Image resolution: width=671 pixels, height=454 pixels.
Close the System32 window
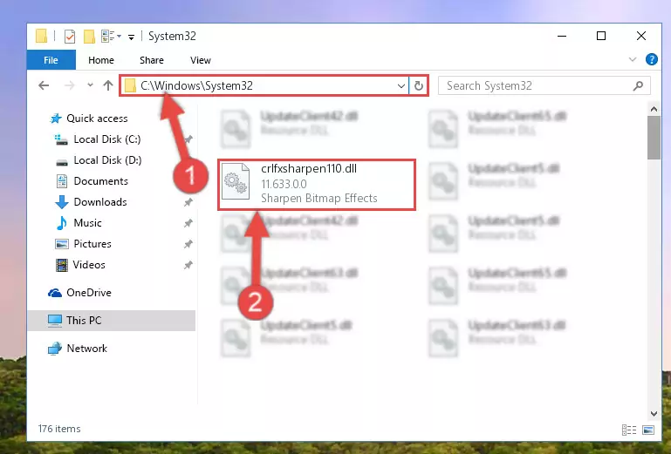tap(640, 36)
